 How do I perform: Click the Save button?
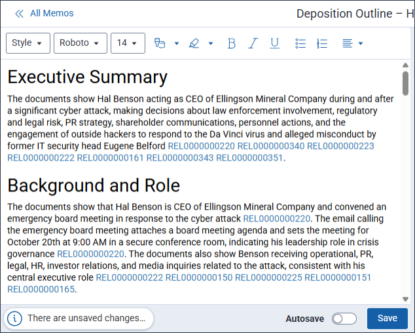[x=388, y=318]
